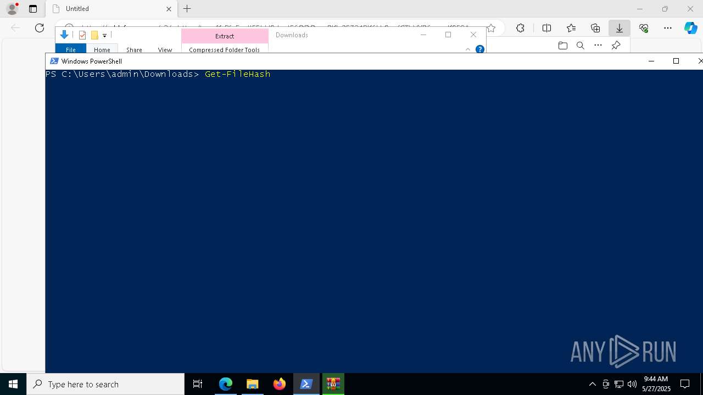Open the notification center icon
703x395 pixels.
[685, 384]
